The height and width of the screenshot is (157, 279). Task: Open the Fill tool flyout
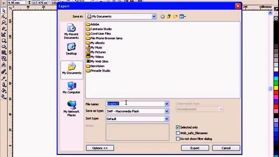point(3,91)
